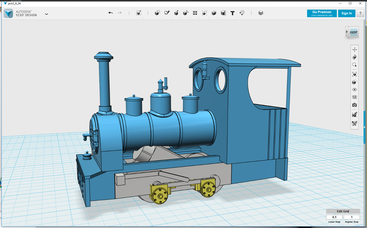Open the Sketch tool menu
Image resolution: width=367 pixels, height=228 pixels.
[x=167, y=13]
